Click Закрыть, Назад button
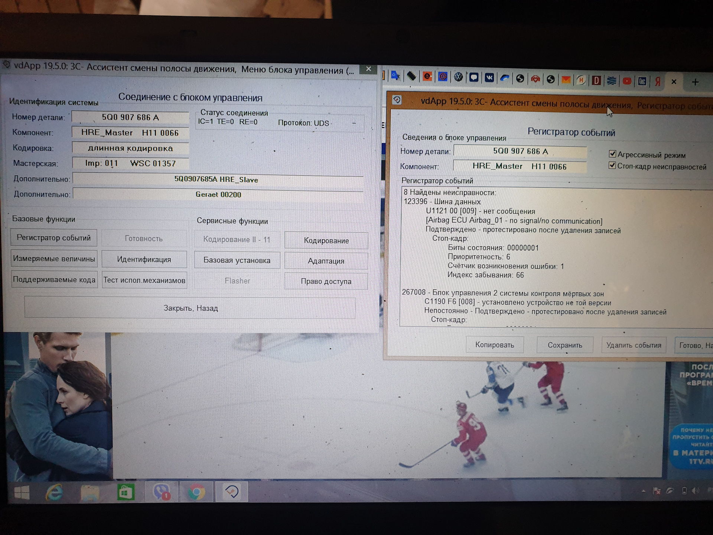 pos(190,308)
